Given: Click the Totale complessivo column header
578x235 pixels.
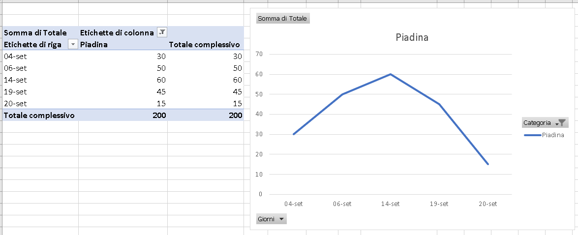Looking at the screenshot, I should click(x=205, y=45).
